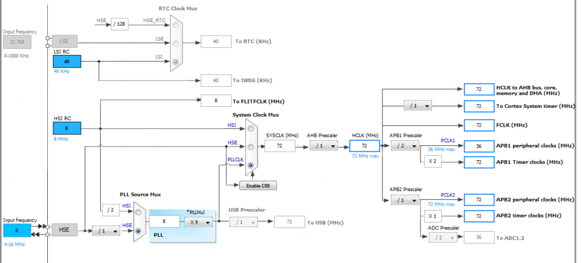582x263 pixels.
Task: Open the AHB Prescaler dropdown
Action: 323,146
